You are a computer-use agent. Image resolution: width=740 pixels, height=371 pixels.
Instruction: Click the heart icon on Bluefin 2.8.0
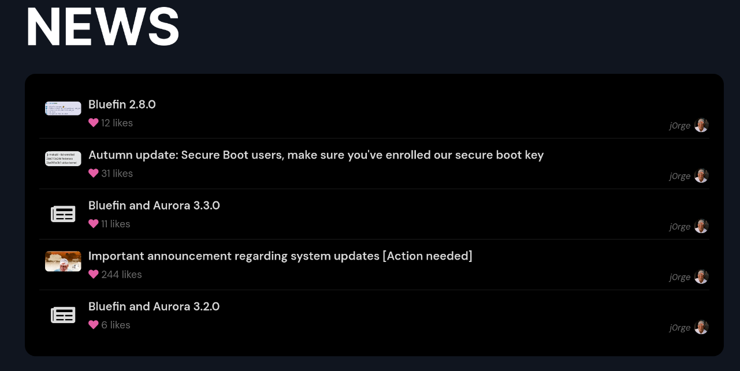pyautogui.click(x=94, y=123)
